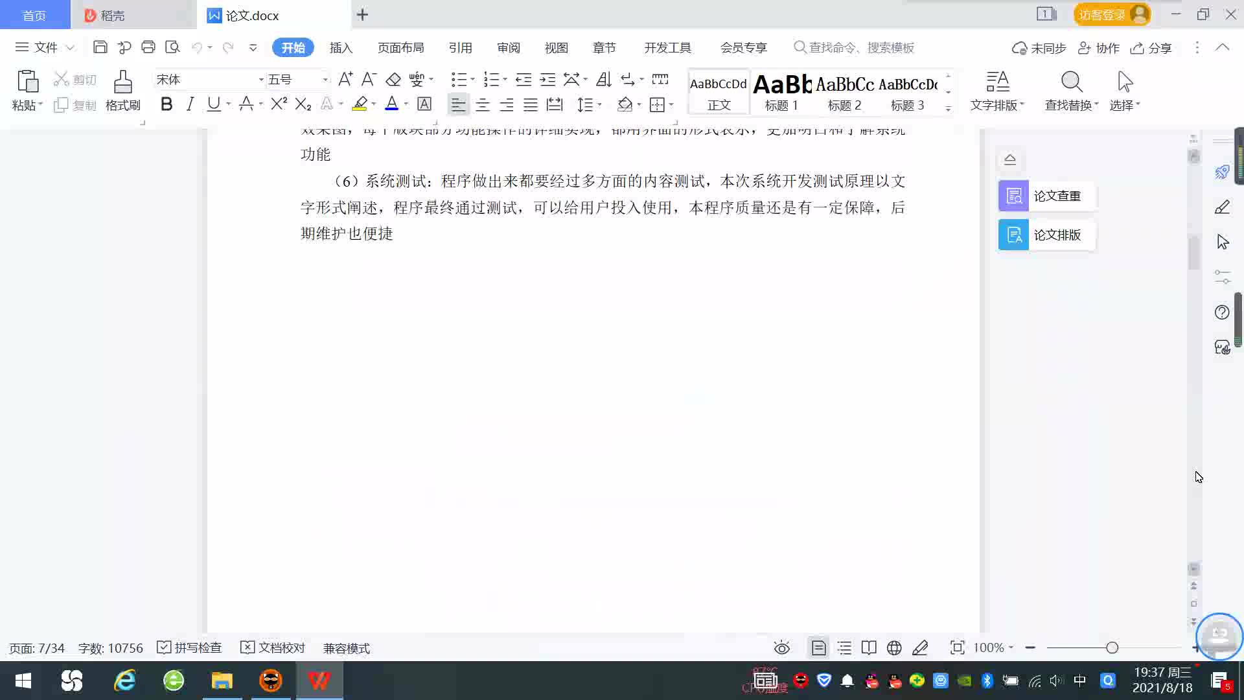Toggle bold formatting
This screenshot has width=1244, height=700.
[167, 104]
